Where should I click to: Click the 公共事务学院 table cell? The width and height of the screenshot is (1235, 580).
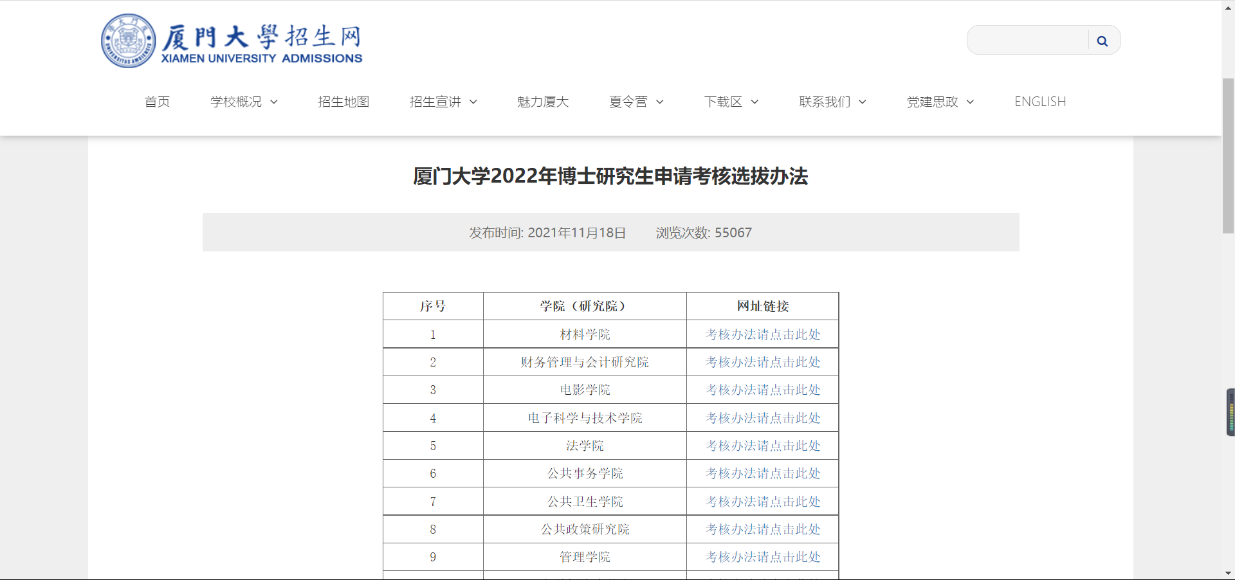[585, 473]
